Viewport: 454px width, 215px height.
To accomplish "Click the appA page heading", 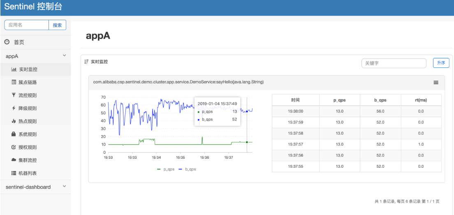I will pos(98,36).
